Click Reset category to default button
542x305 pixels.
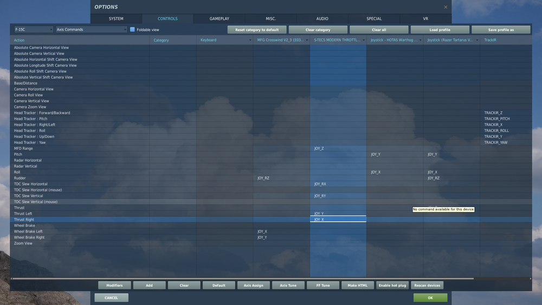(257, 30)
